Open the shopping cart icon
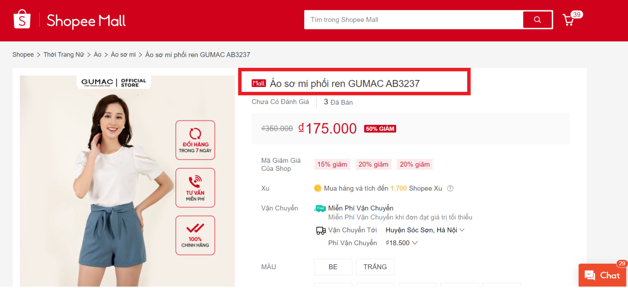Viewport: 628px width, 288px height. click(568, 20)
